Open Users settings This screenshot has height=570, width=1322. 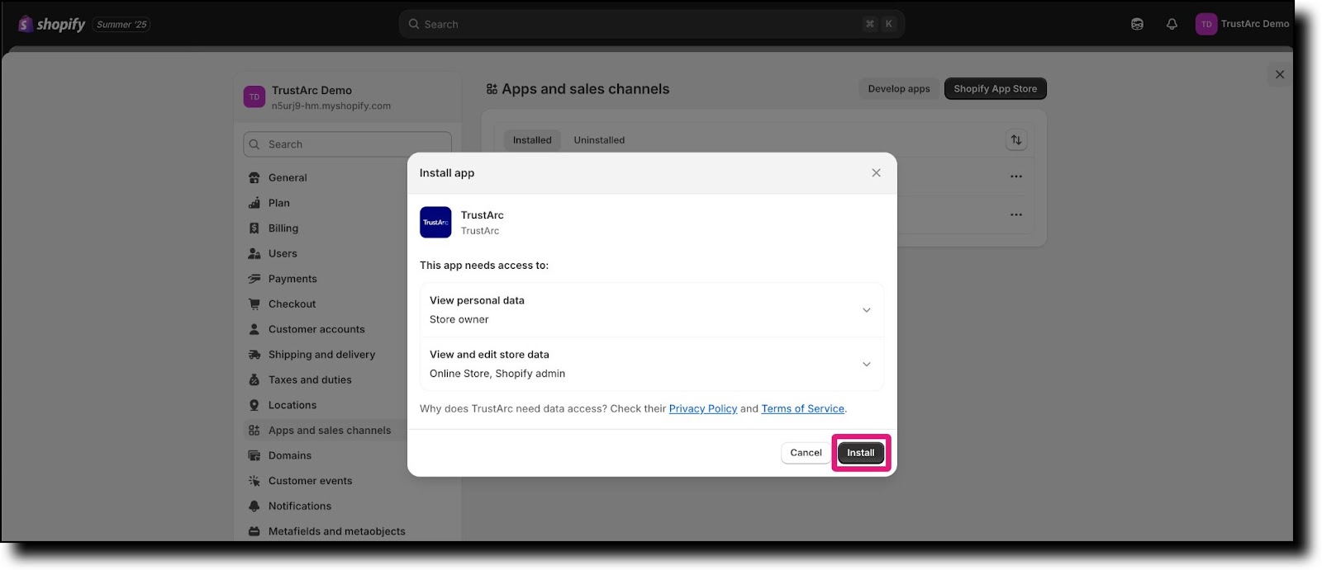pos(283,253)
